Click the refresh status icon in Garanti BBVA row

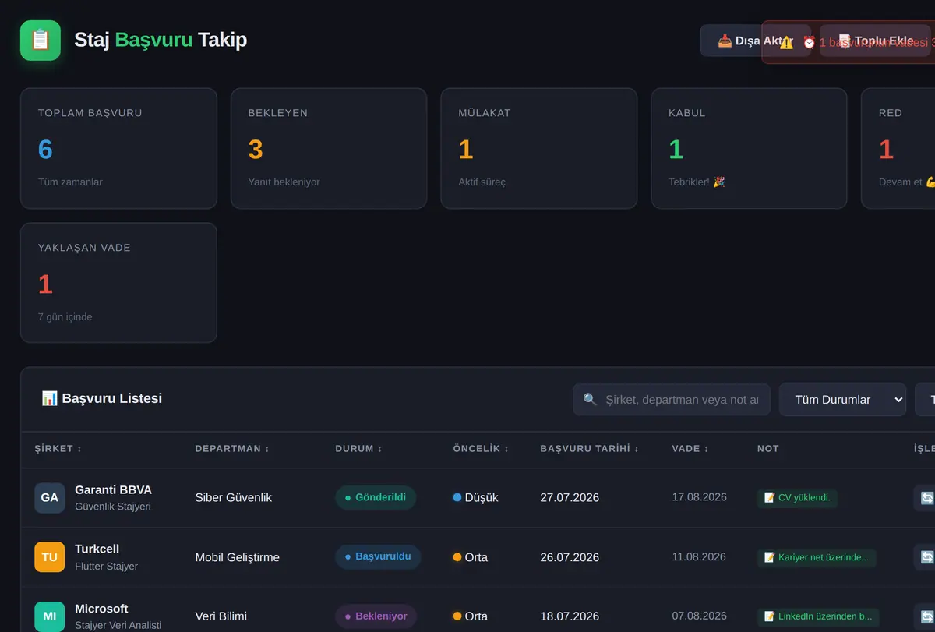click(x=926, y=498)
